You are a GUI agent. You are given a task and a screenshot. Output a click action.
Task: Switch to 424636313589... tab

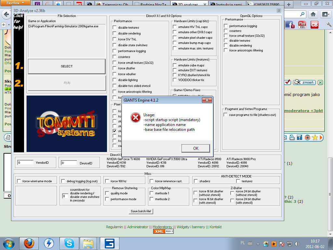[264, 4]
